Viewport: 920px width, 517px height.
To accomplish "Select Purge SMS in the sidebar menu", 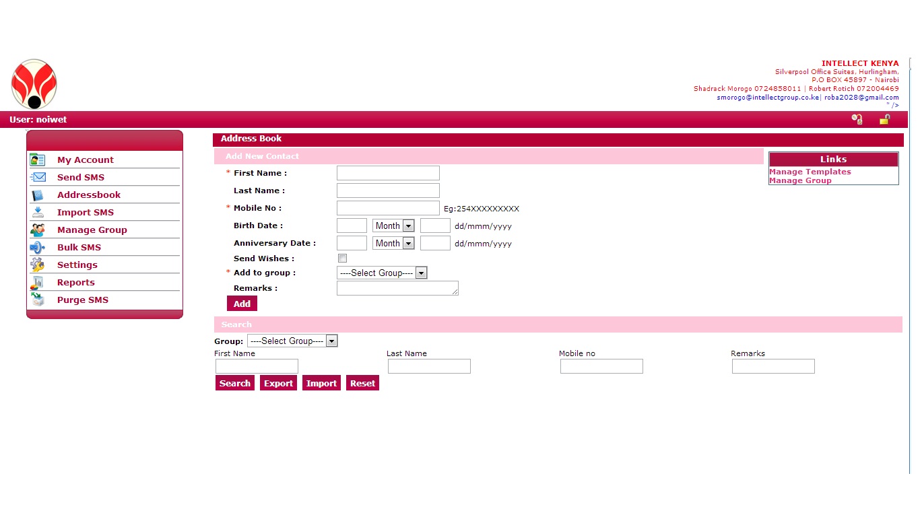I will 83,300.
